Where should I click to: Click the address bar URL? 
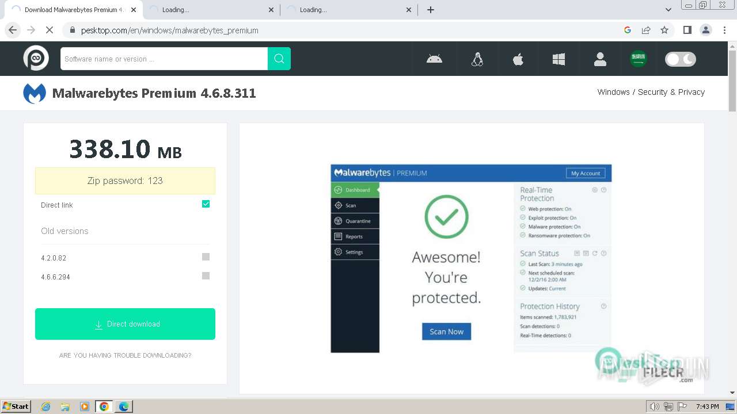point(169,30)
